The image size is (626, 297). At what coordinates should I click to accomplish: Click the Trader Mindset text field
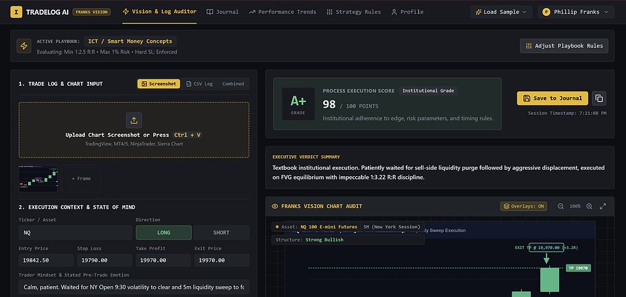134,287
